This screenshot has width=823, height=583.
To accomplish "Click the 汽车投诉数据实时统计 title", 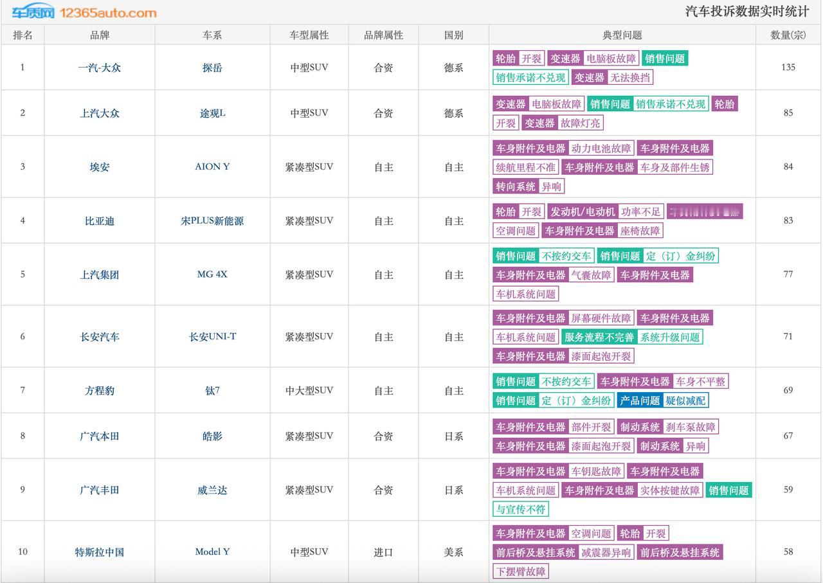I will coord(747,12).
